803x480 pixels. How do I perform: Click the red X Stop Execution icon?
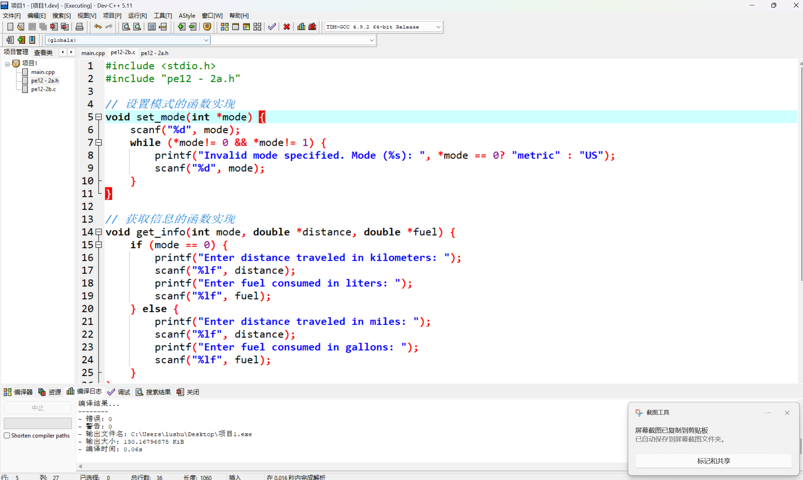[x=286, y=27]
